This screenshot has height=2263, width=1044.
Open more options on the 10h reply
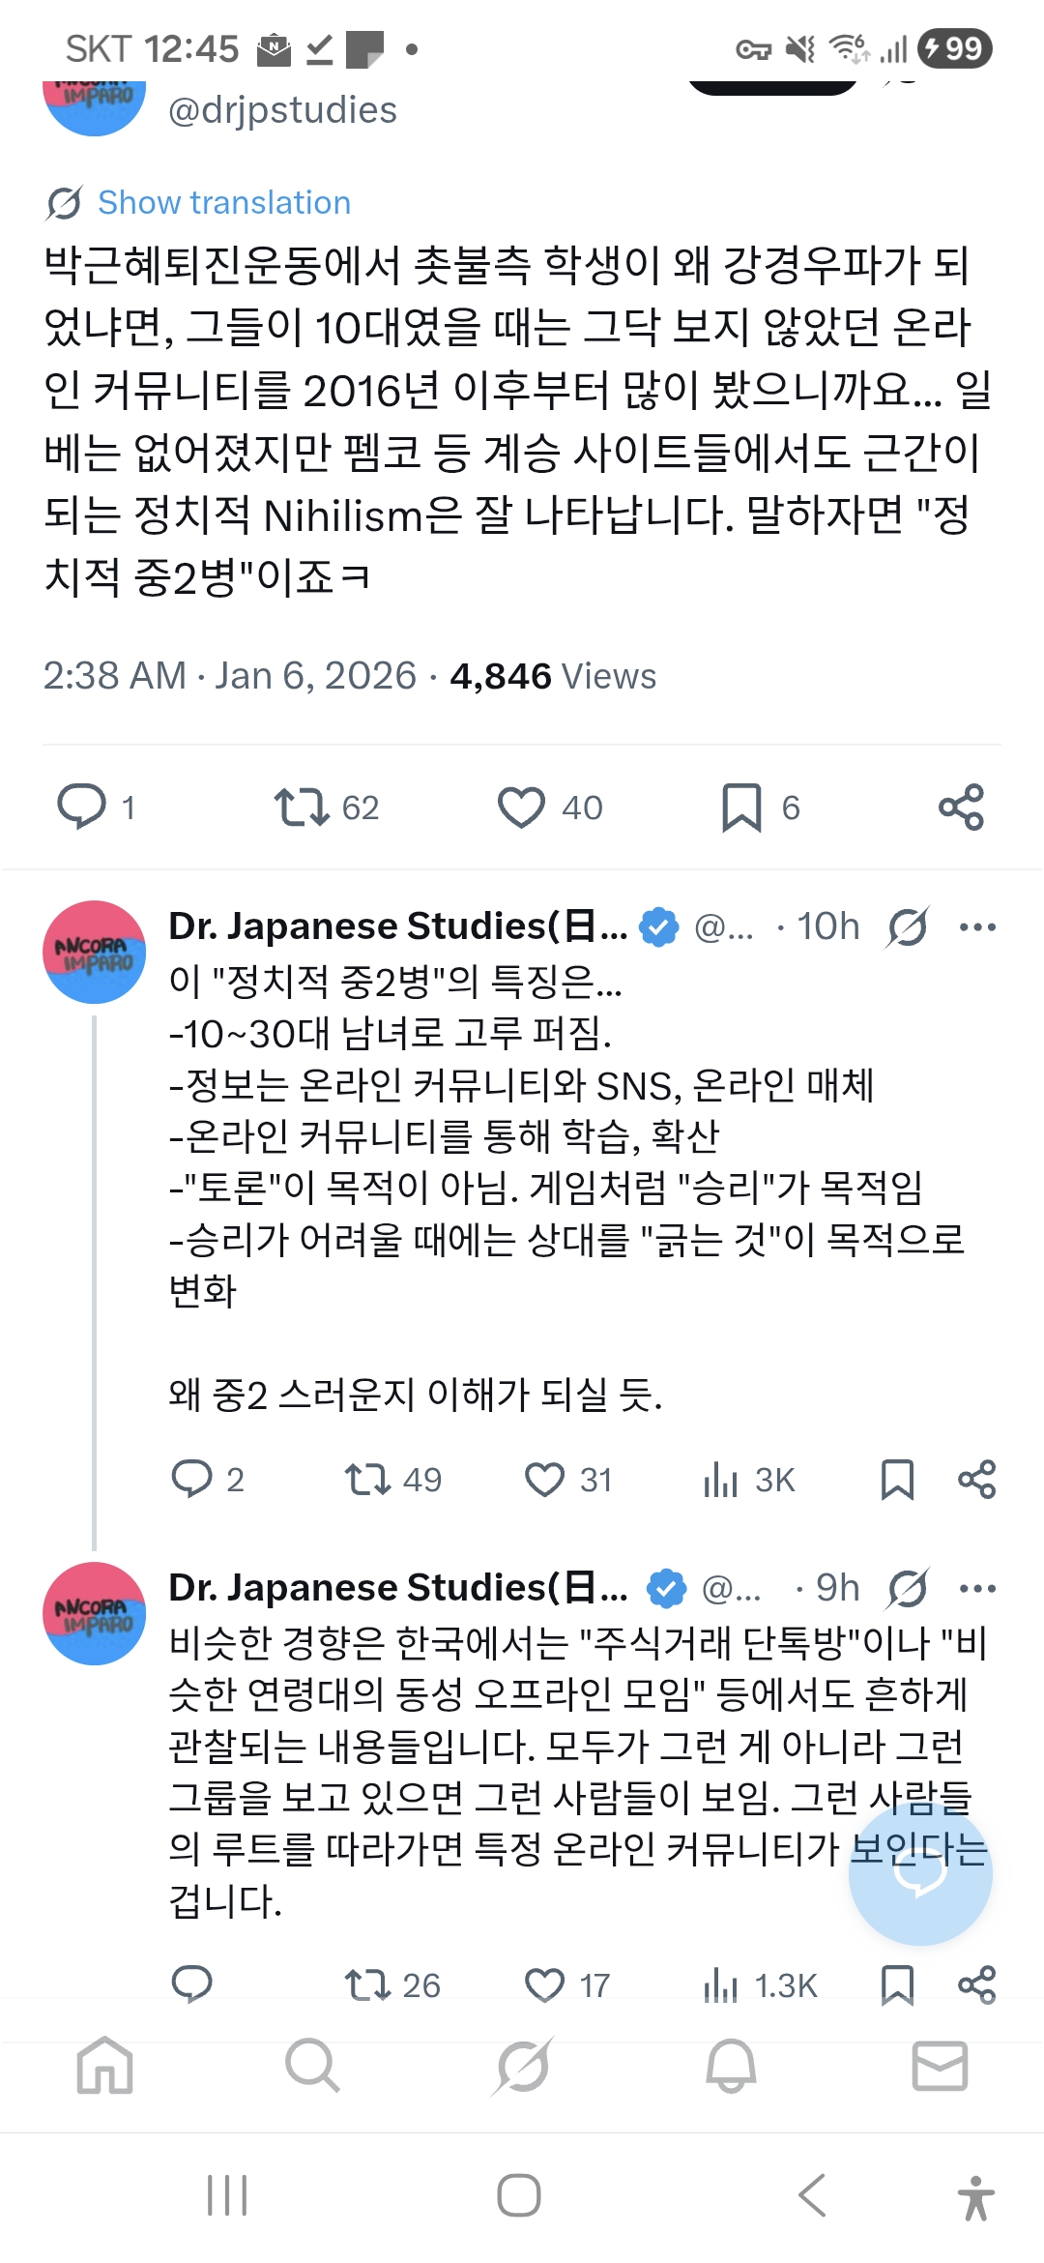point(977,927)
